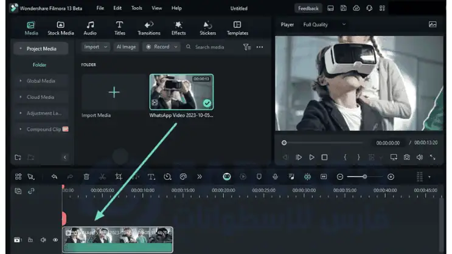Open the Effects tab
Screen dimensions: 452x254
coord(178,28)
